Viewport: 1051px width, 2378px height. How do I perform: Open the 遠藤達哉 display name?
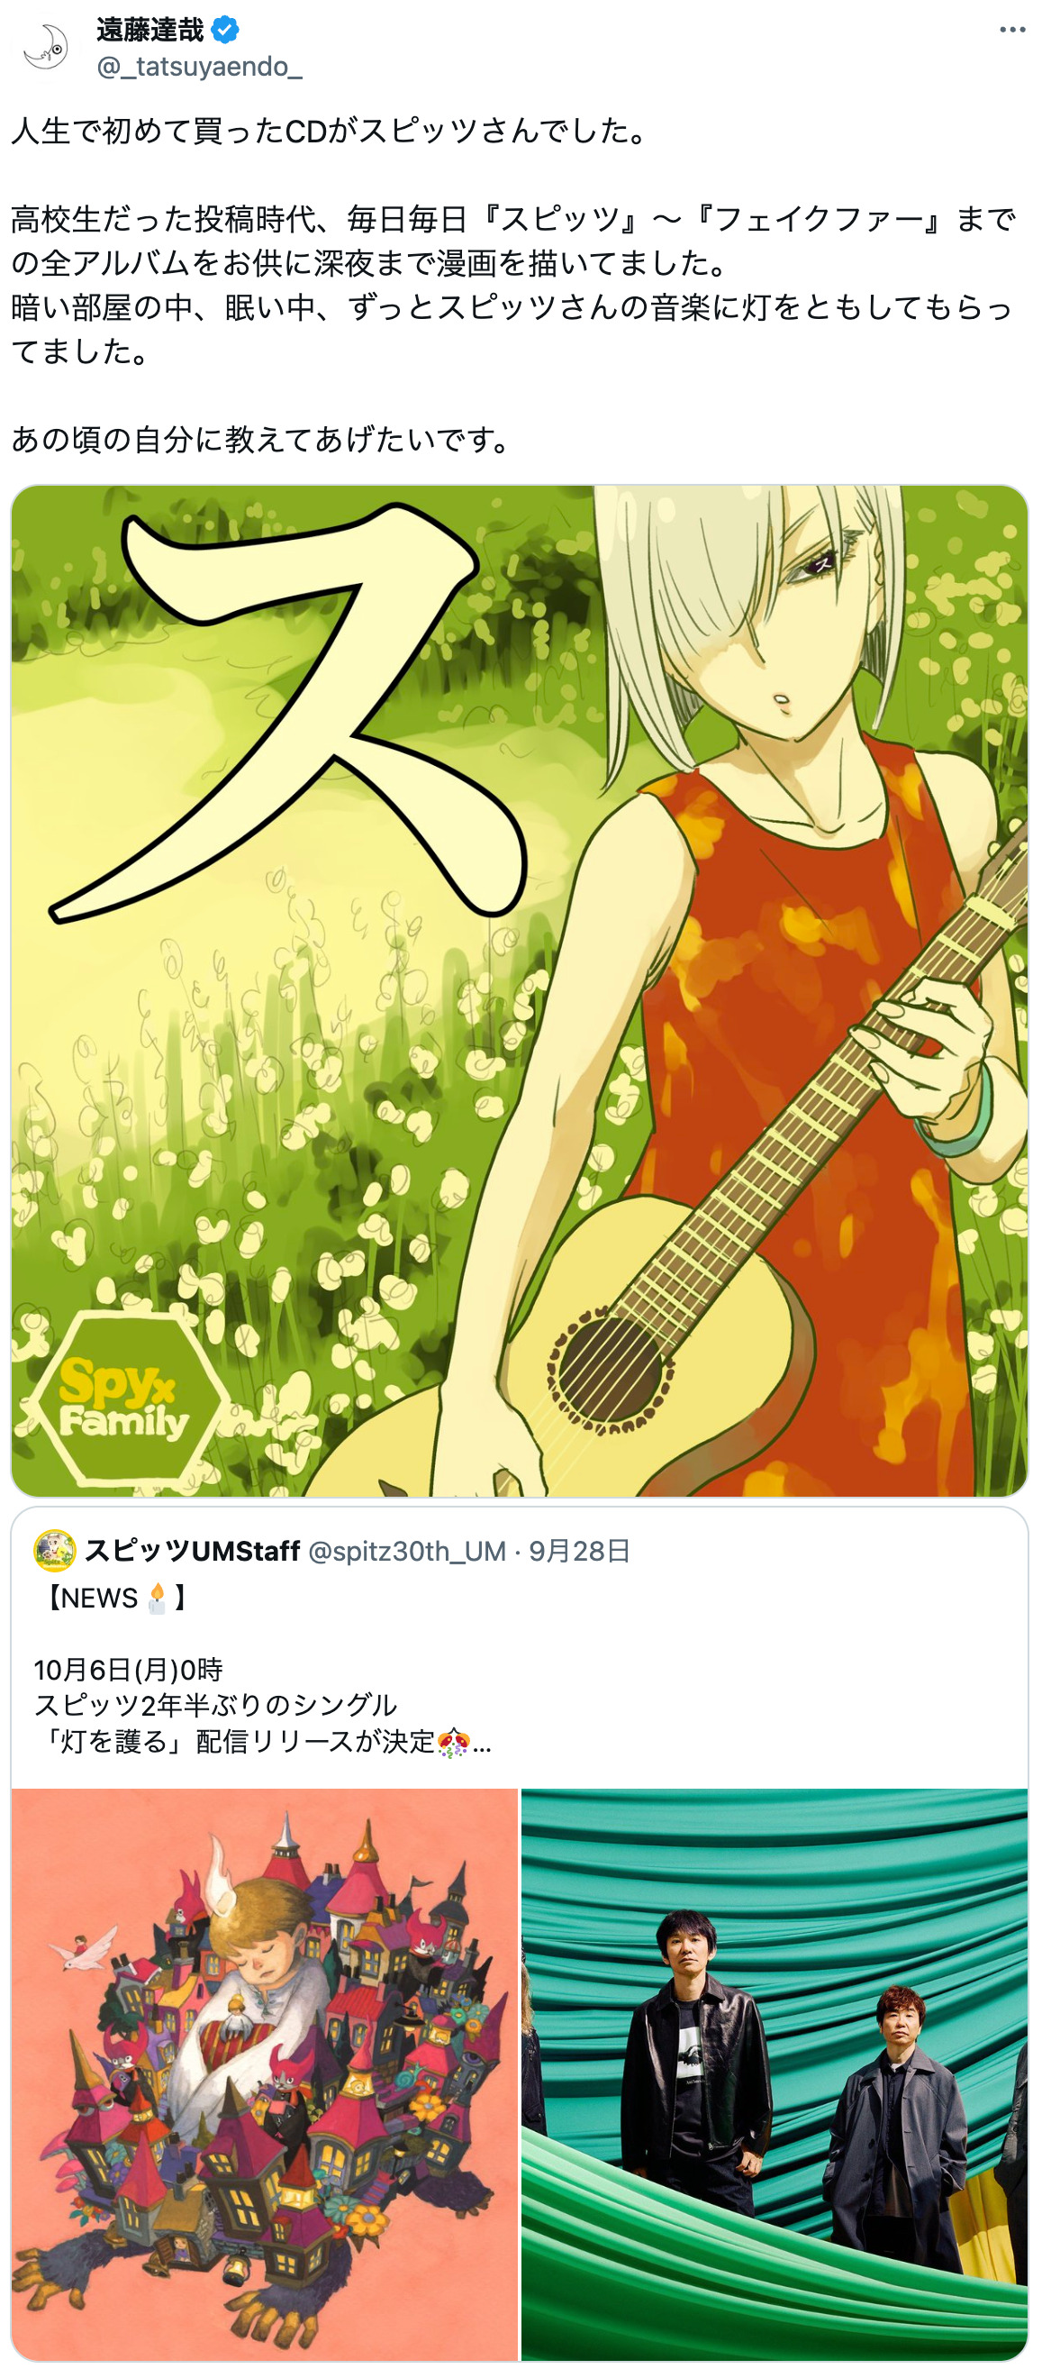click(x=150, y=31)
